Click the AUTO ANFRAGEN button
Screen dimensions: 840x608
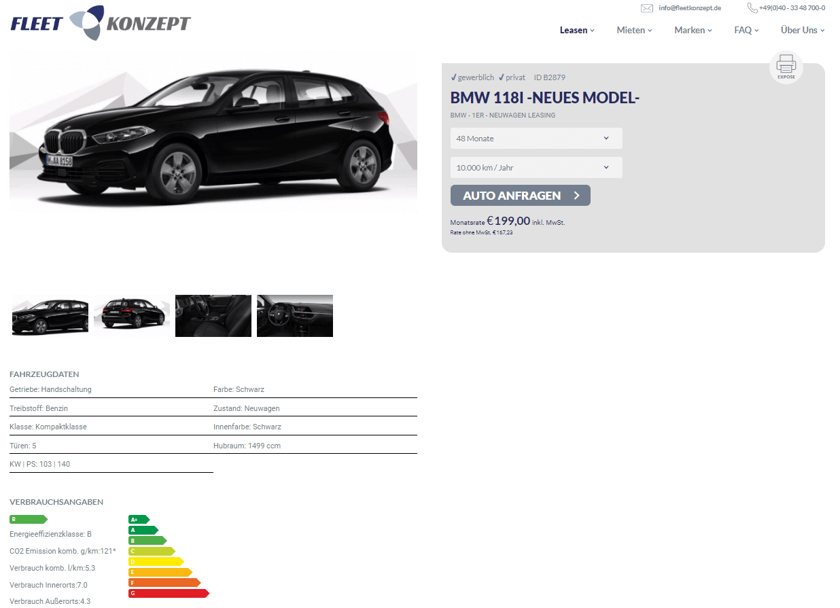[x=521, y=196]
